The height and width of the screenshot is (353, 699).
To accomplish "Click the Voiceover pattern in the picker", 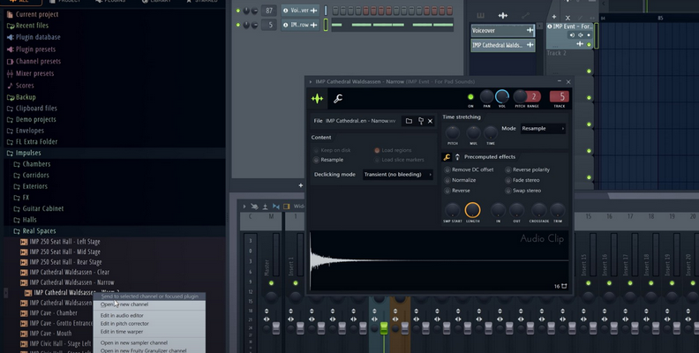I will [x=502, y=30].
